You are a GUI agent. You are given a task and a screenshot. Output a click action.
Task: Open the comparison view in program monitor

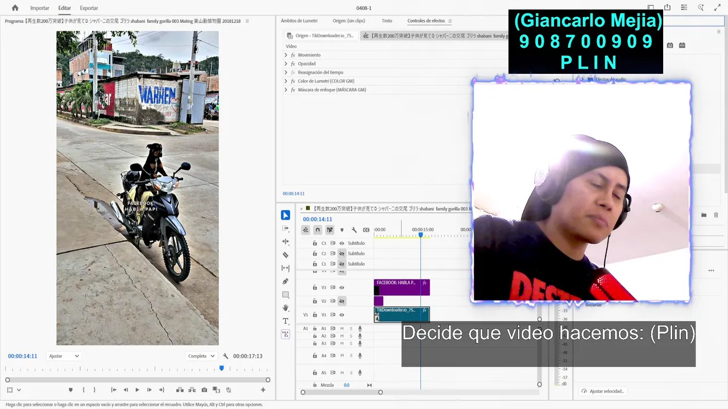[x=216, y=390]
